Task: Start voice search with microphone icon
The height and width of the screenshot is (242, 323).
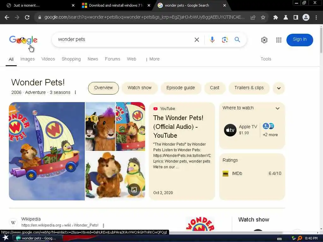Action: tap(212, 39)
